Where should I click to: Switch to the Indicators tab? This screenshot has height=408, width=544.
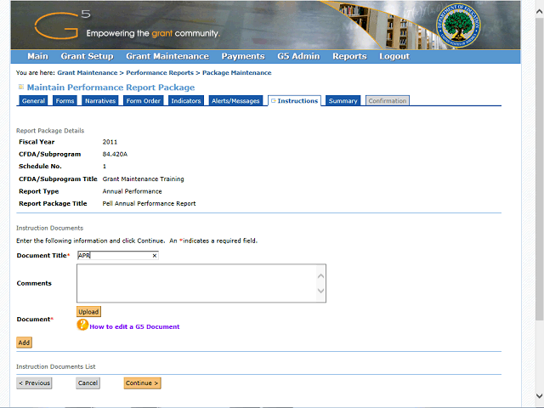pyautogui.click(x=186, y=100)
